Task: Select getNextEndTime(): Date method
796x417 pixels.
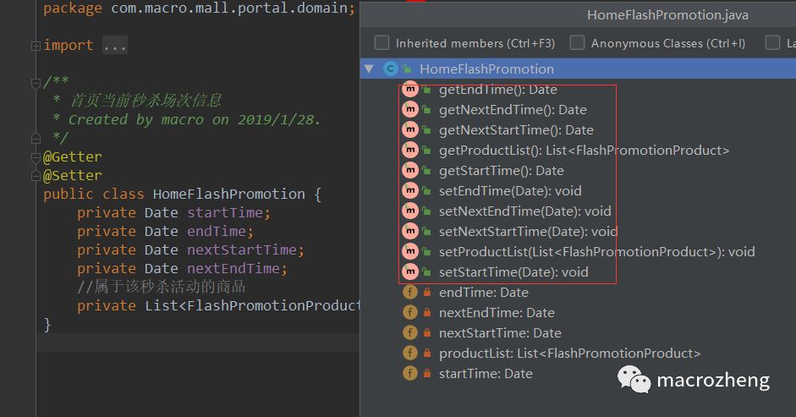Action: point(513,110)
